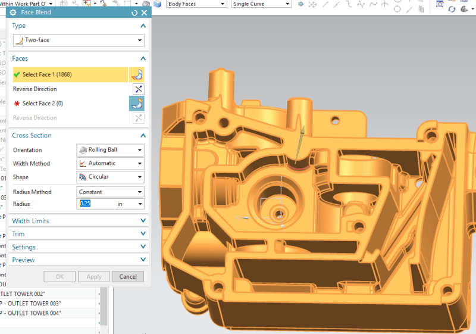This screenshot has height=334, width=476.
Task: Click the Radius value field 0.25
Action: 96,204
